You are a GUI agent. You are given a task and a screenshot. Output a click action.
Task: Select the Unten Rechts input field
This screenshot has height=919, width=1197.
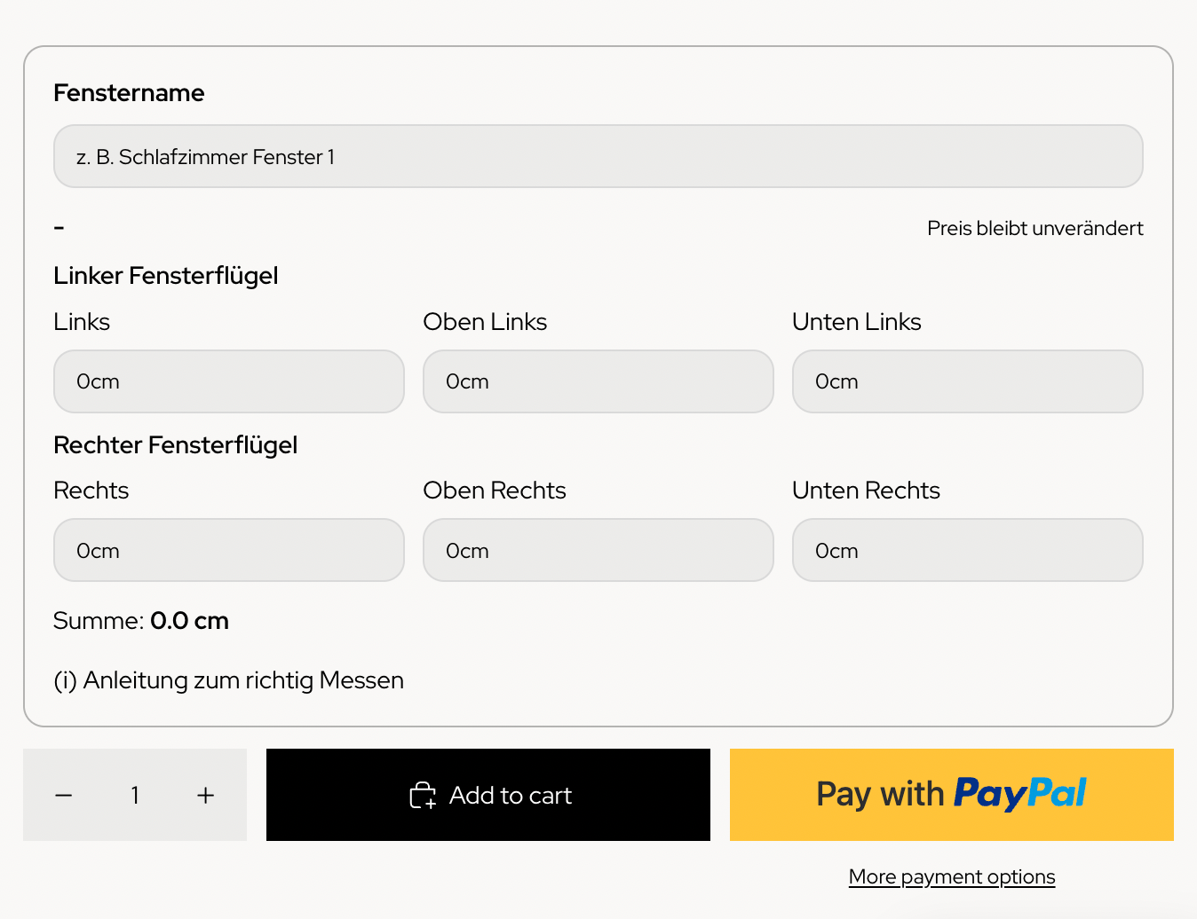tap(967, 551)
